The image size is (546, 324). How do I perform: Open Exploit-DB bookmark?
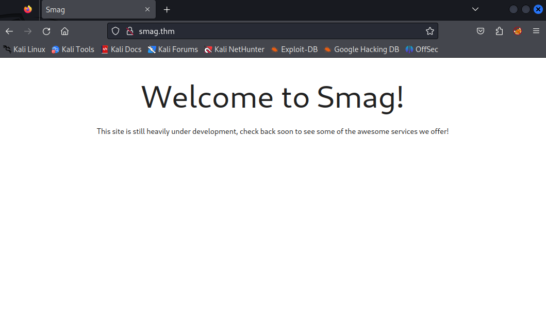pos(294,49)
